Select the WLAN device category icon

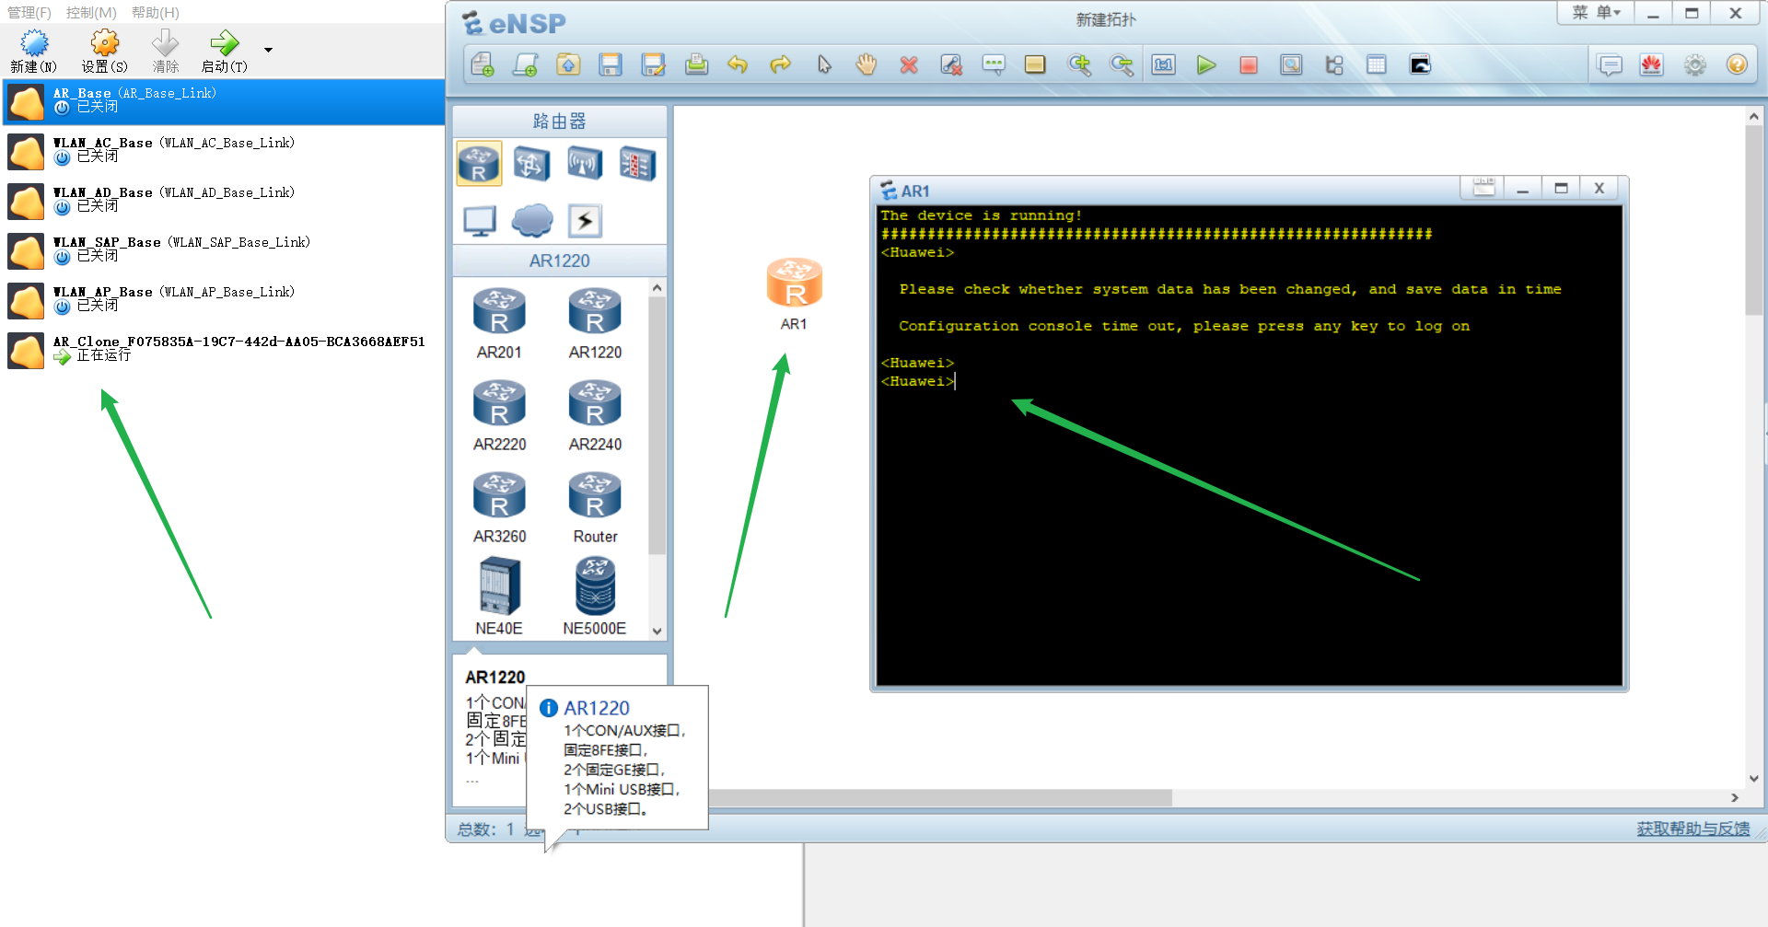pos(585,164)
